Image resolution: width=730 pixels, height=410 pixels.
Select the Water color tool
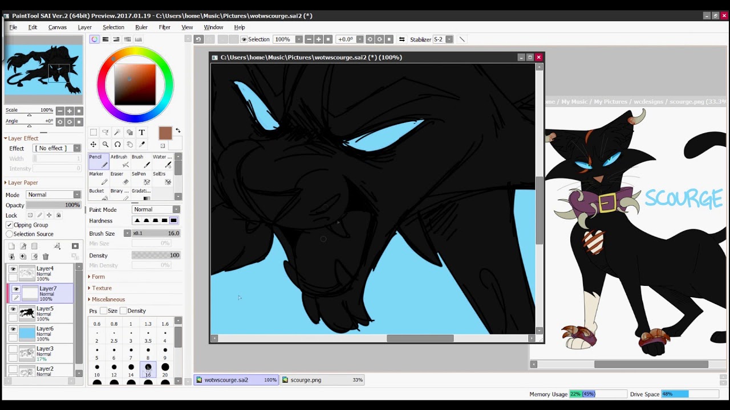click(163, 161)
